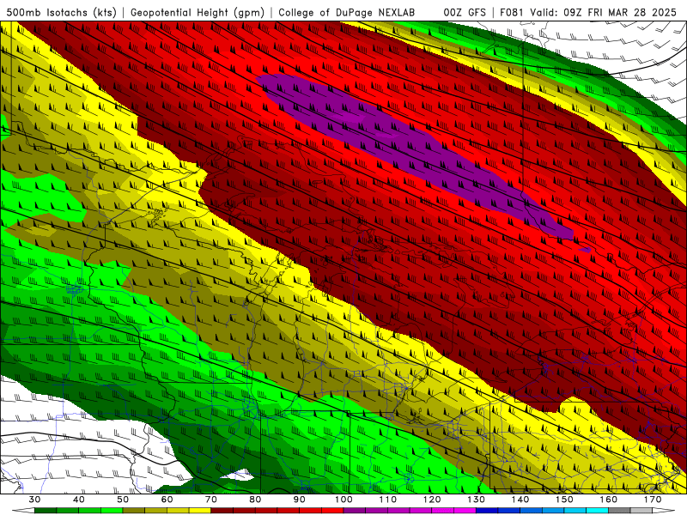This screenshot has height=515, width=687.
Task: Click the "00Z GFS" model run label
Action: click(x=465, y=12)
